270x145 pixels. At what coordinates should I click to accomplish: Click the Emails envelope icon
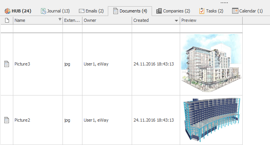click(x=81, y=11)
